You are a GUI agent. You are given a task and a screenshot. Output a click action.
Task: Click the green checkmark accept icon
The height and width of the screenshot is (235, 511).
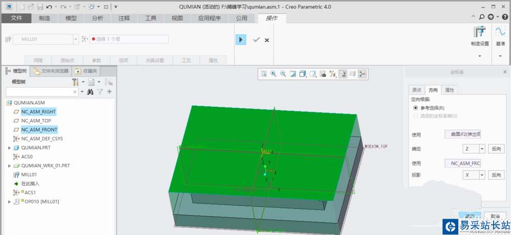pyautogui.click(x=257, y=40)
